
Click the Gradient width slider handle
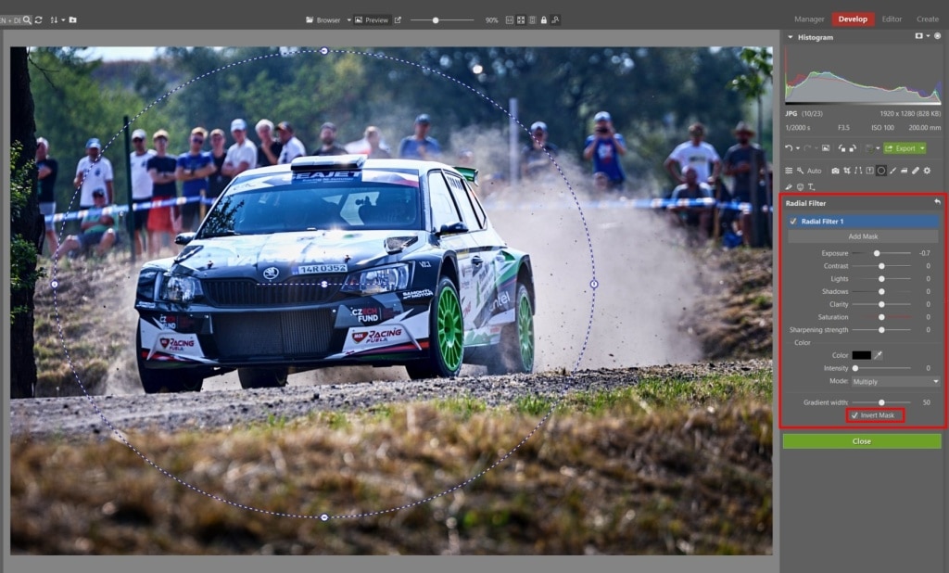tap(882, 402)
